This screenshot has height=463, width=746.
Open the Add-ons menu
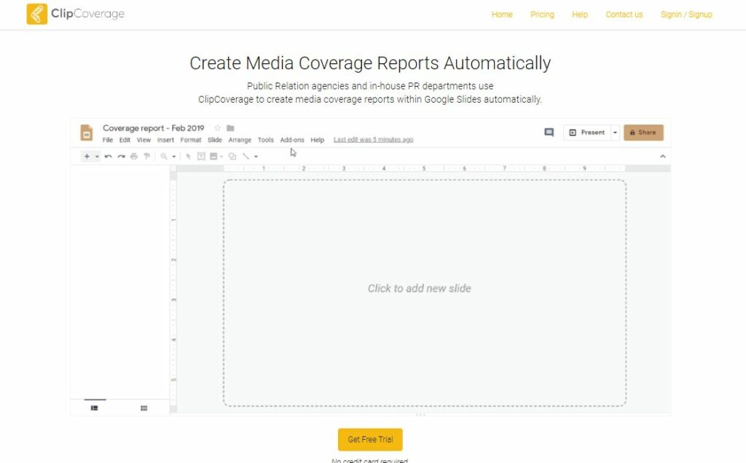click(292, 140)
